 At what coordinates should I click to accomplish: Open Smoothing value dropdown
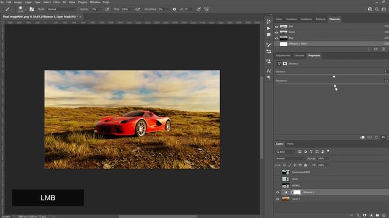[x=168, y=9]
